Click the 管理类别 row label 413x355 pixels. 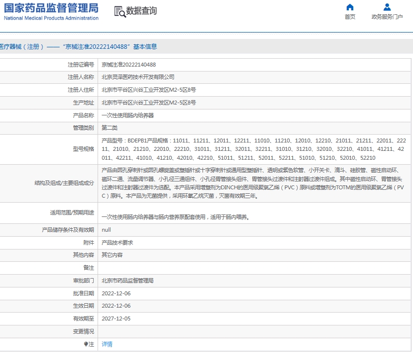[x=83, y=128]
